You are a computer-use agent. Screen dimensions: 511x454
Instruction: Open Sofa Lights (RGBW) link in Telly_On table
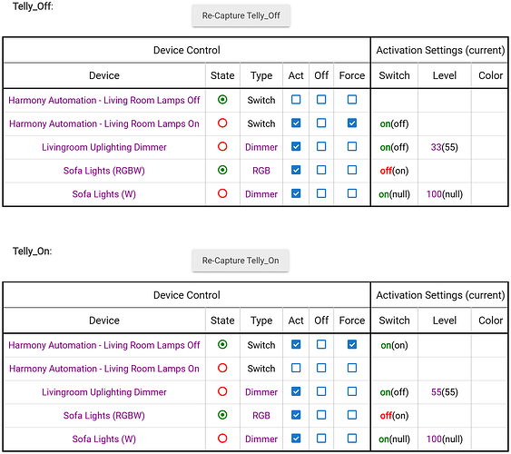[x=104, y=416]
